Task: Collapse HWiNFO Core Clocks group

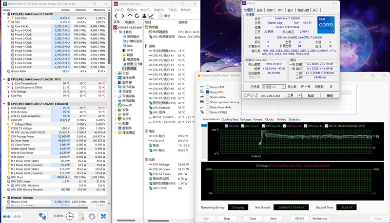Action: (x=8, y=26)
